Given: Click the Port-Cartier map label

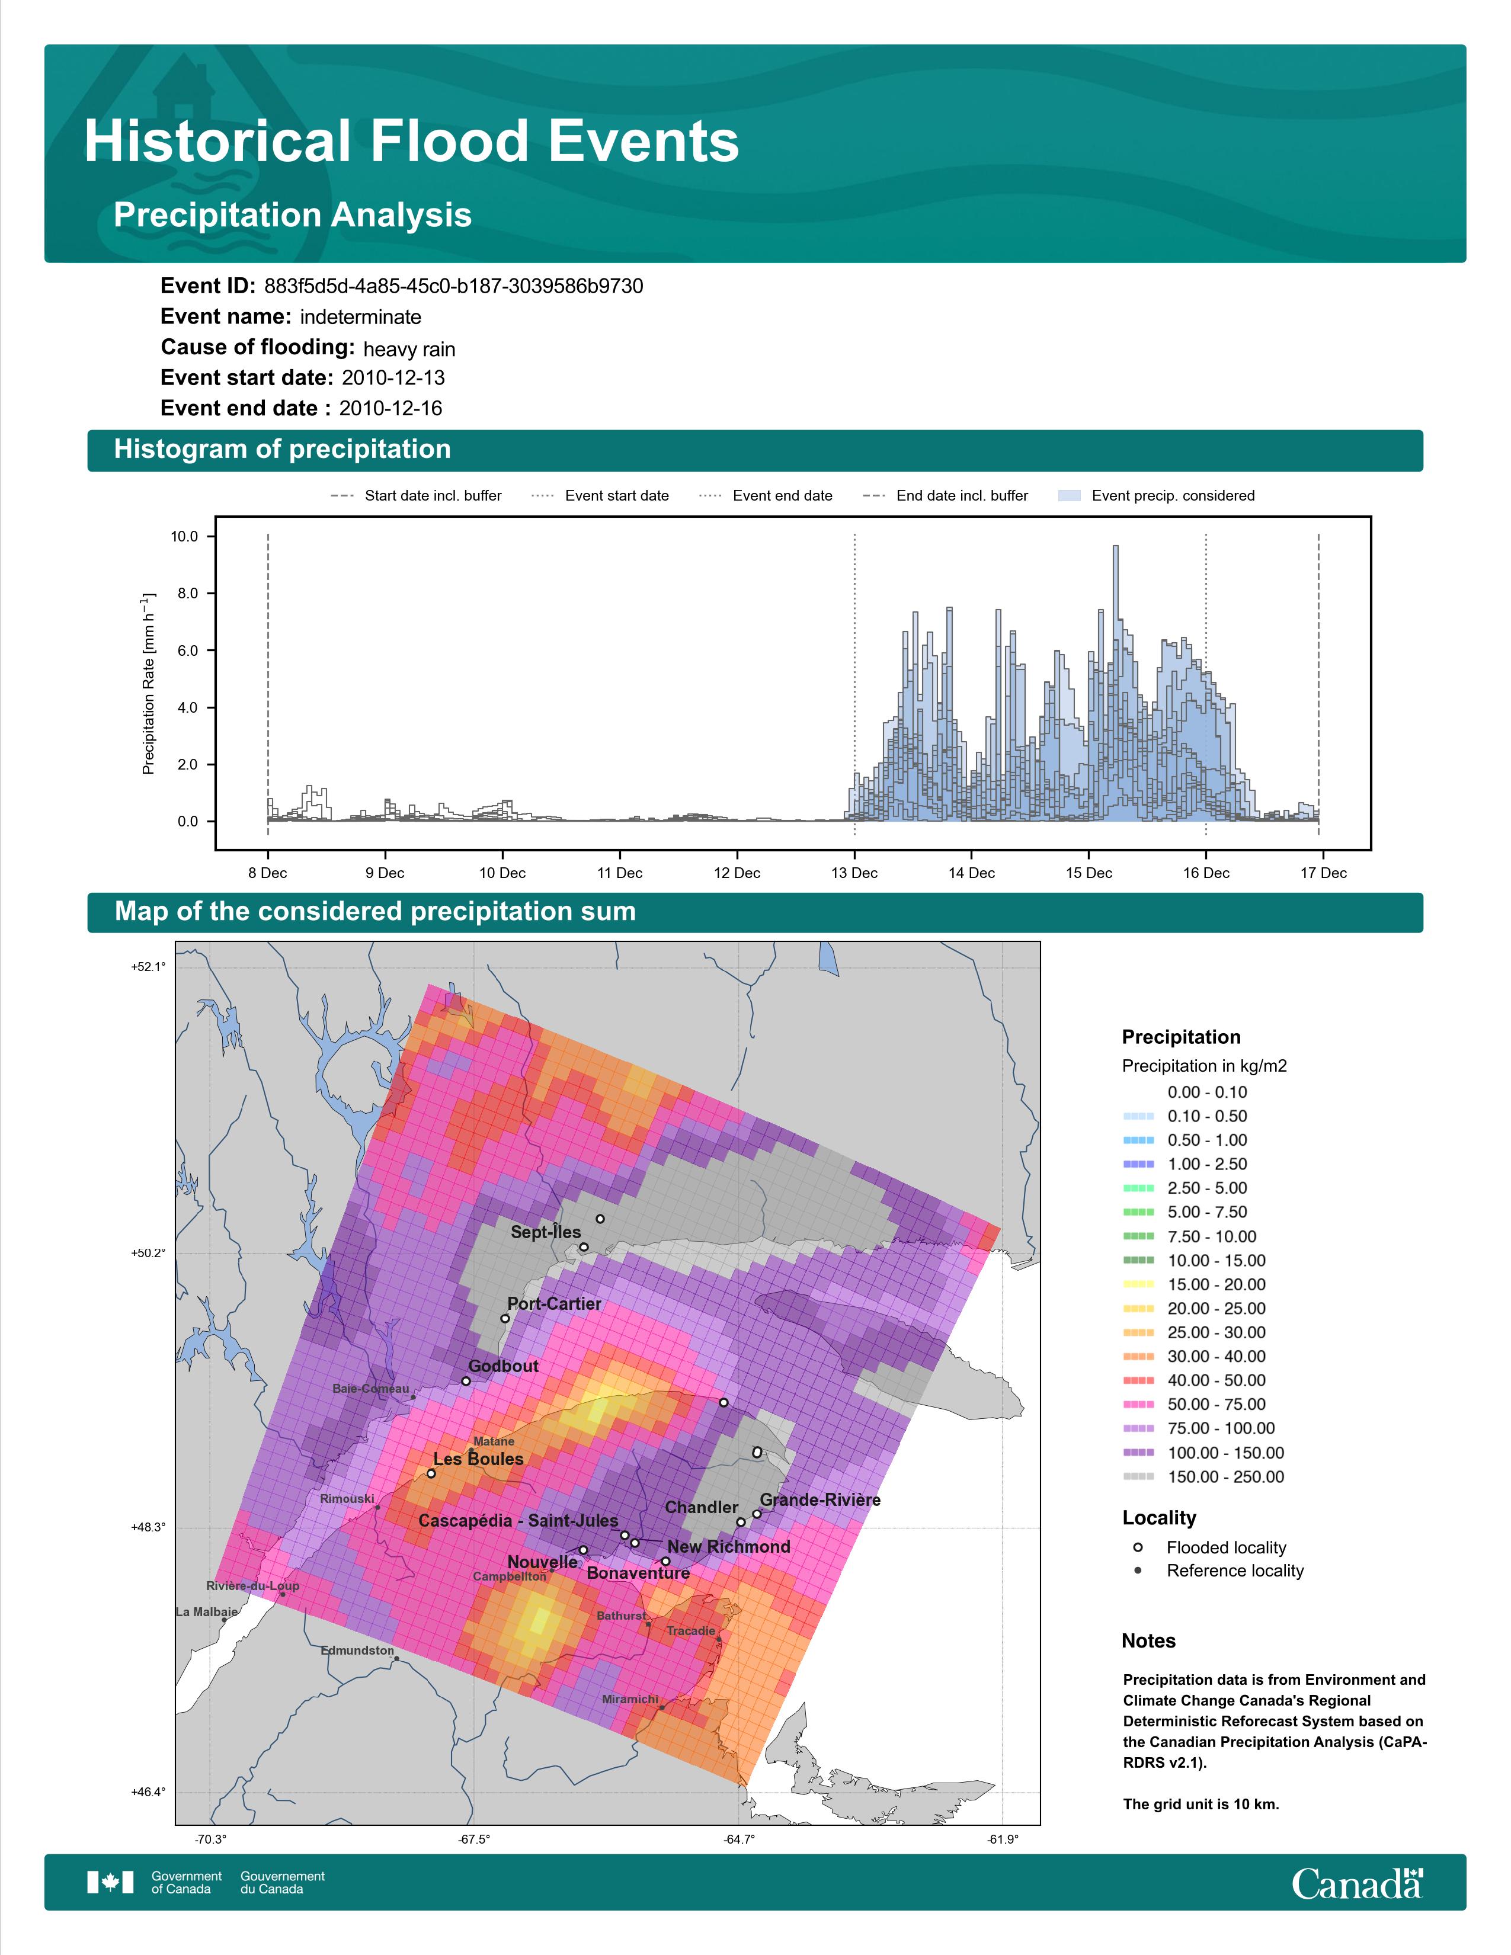Looking at the screenshot, I should 554,1303.
